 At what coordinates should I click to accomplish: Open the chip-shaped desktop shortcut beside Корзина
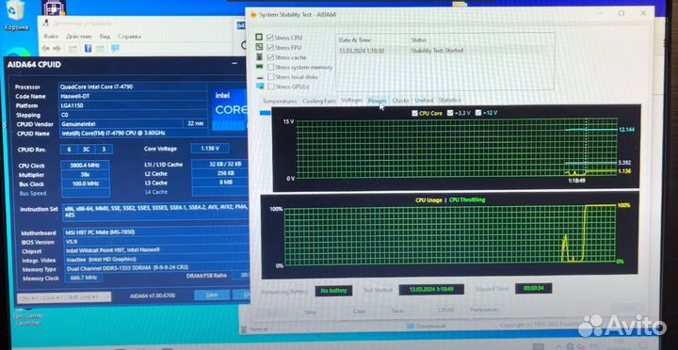(54, 8)
